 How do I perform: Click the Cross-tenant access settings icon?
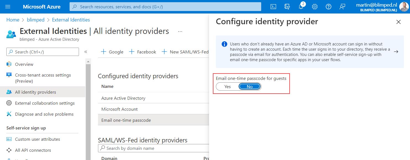9,75
